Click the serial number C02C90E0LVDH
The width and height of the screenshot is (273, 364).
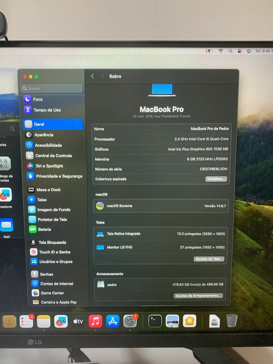(x=214, y=169)
